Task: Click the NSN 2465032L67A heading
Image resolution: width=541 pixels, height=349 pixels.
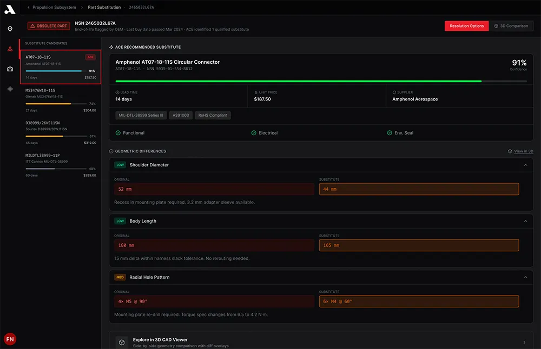Action: click(95, 23)
